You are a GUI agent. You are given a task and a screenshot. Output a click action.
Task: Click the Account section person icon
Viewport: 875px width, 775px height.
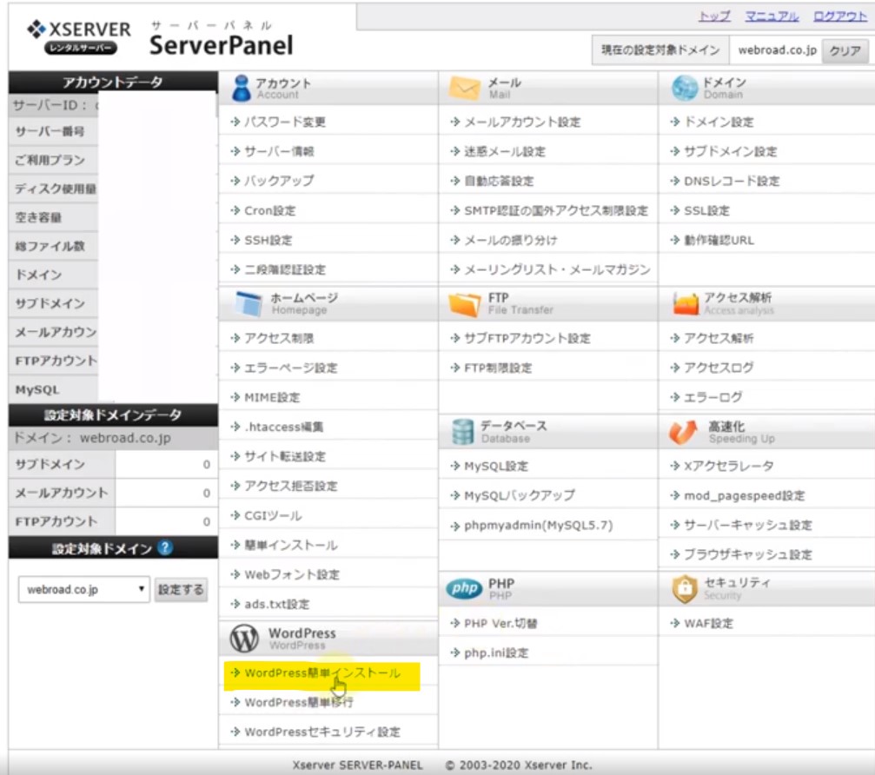pyautogui.click(x=241, y=88)
